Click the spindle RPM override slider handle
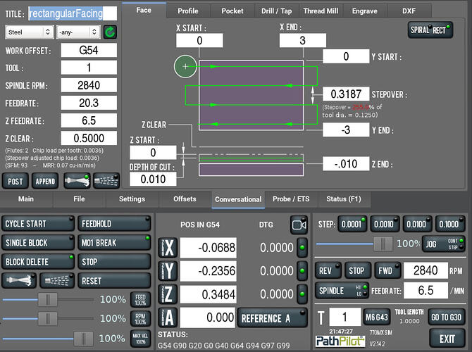Image resolution: width=472 pixels, height=352 pixels. 48,319
